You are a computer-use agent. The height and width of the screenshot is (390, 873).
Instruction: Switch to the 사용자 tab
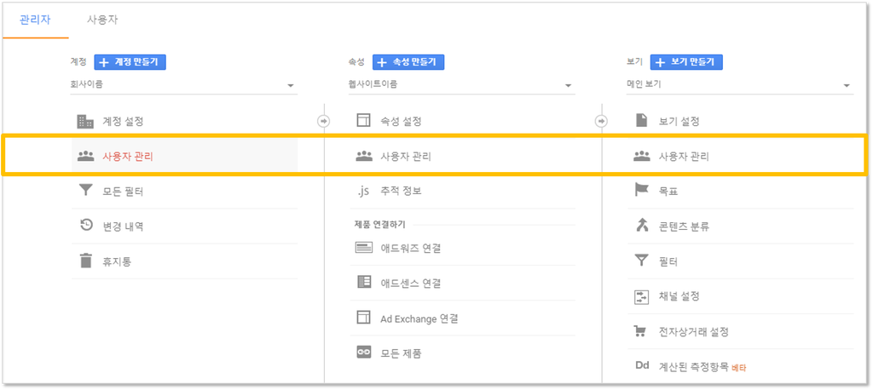point(102,20)
